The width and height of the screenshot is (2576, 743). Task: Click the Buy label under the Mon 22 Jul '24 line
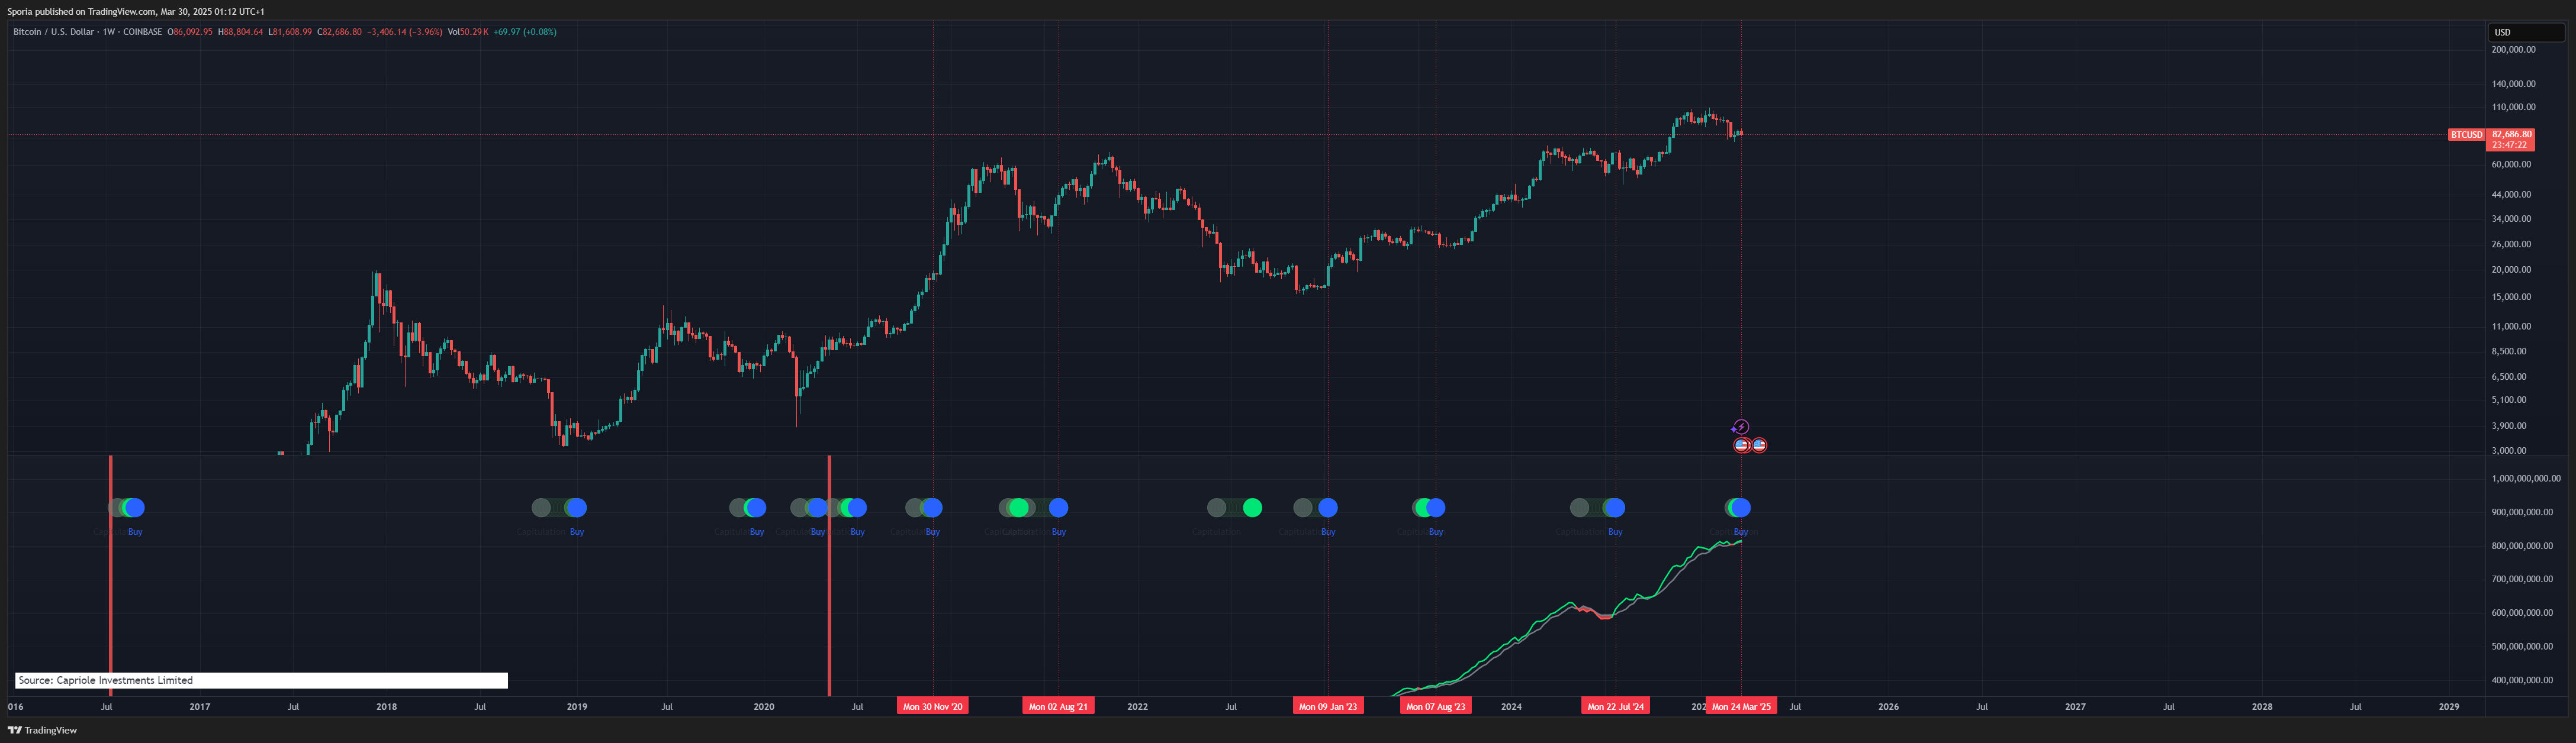tap(1615, 531)
